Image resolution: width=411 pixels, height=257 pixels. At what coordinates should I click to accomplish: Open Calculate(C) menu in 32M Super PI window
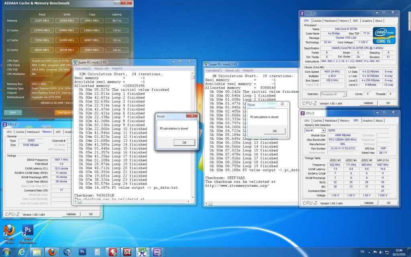[83, 68]
